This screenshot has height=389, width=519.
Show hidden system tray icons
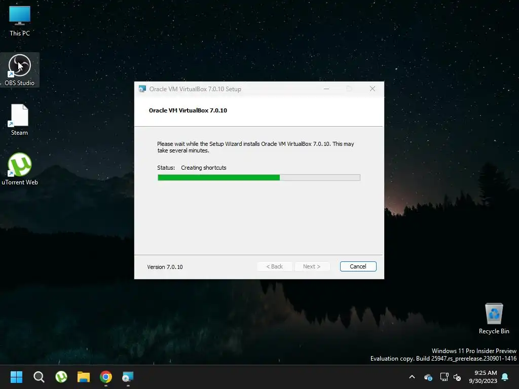(x=412, y=377)
